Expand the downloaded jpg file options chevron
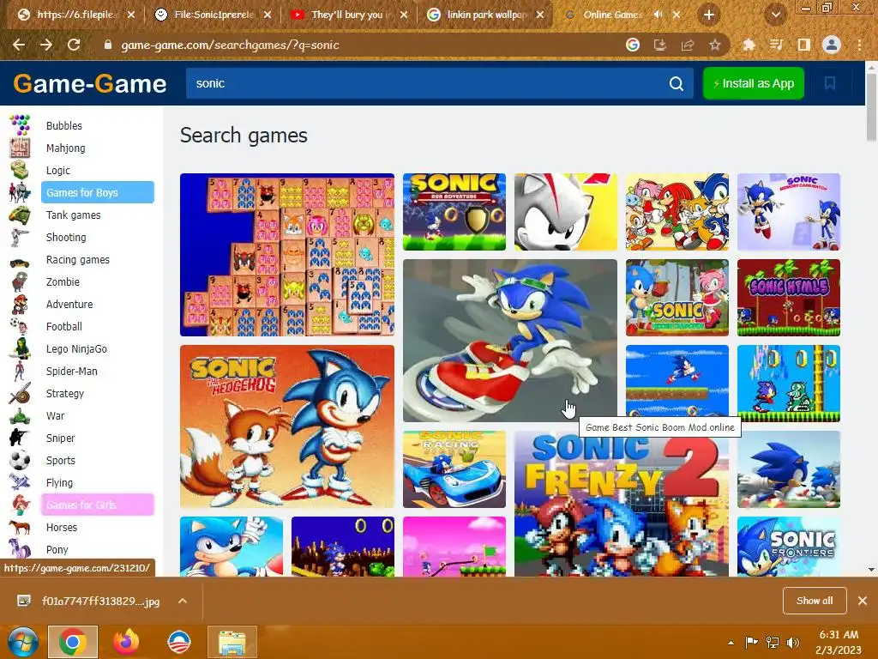 pos(182,601)
